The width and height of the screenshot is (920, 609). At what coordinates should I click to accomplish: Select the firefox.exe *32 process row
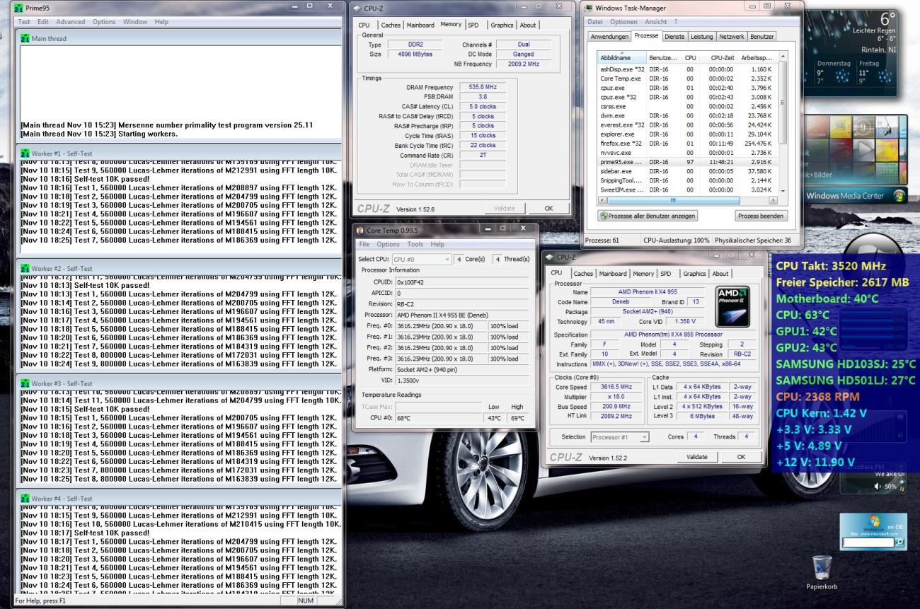687,143
